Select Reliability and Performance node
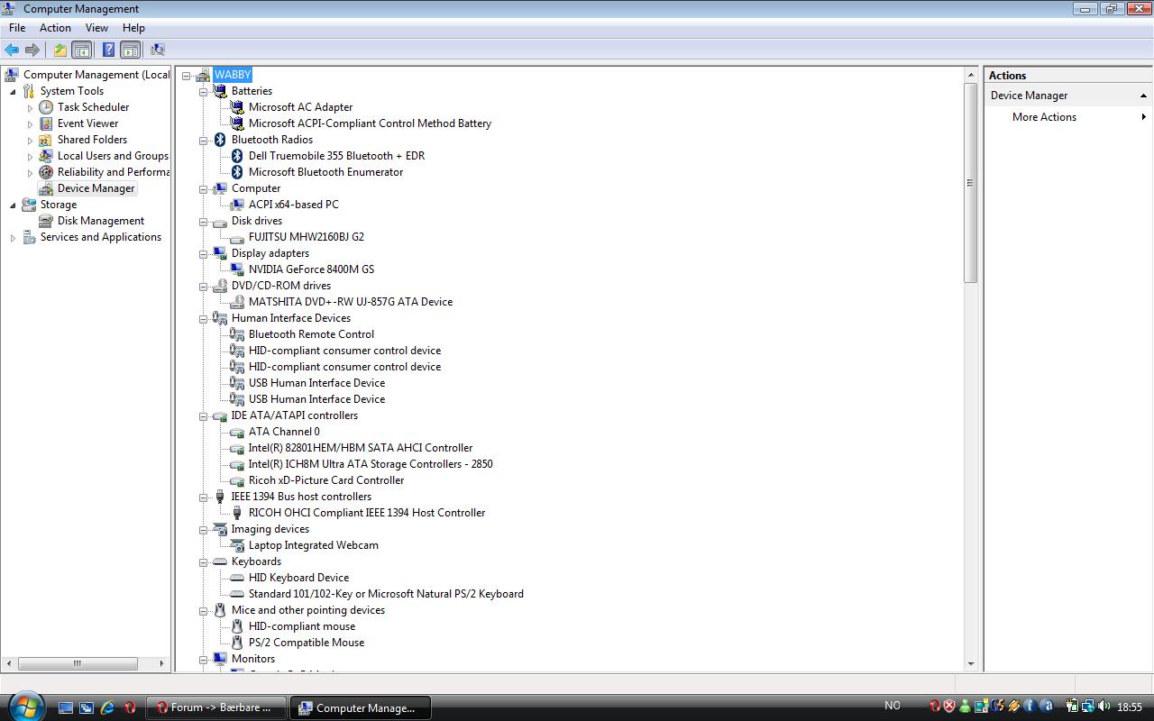1154x721 pixels. [113, 172]
